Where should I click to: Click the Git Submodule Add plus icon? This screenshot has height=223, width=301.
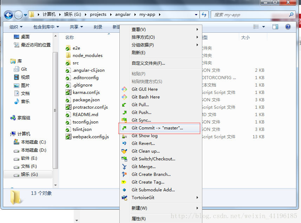tap(124, 190)
